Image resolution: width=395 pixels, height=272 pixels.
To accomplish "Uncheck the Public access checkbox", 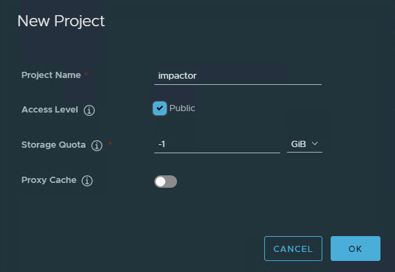I will 160,108.
